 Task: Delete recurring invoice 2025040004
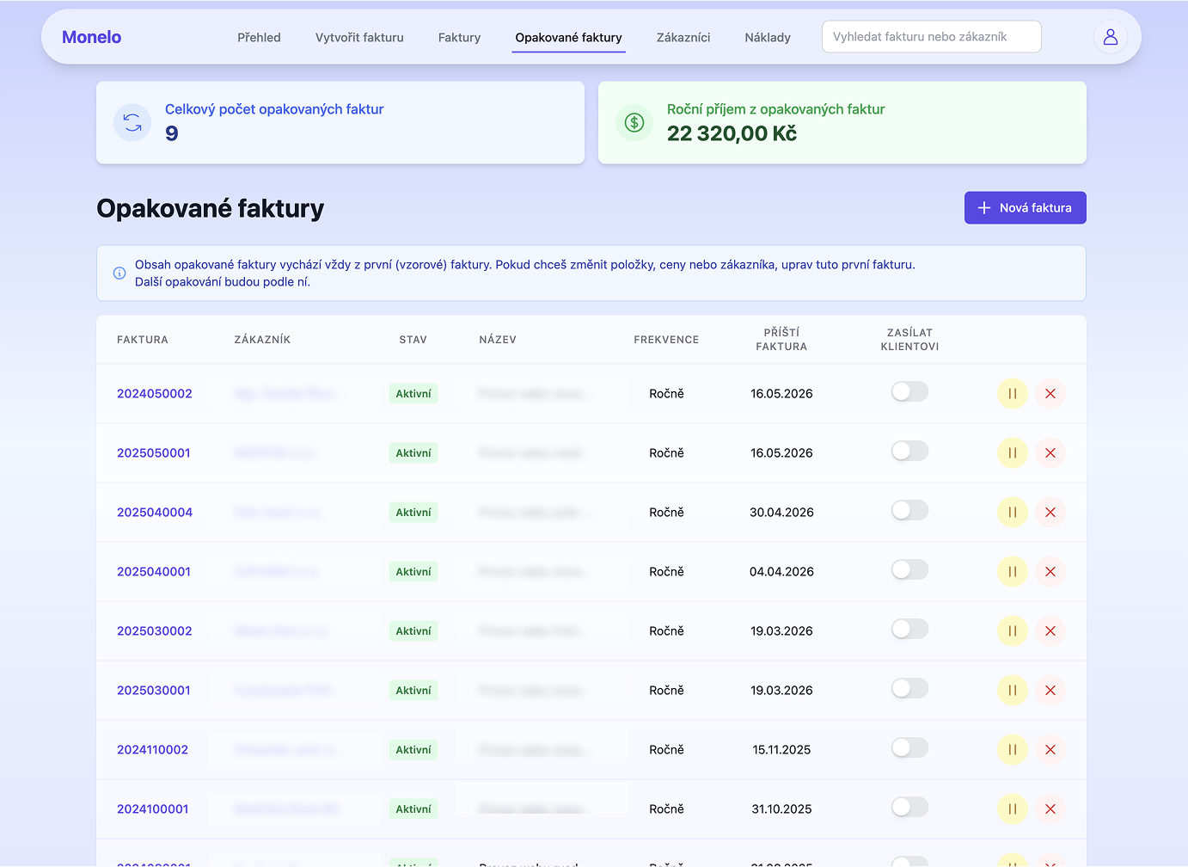1050,513
